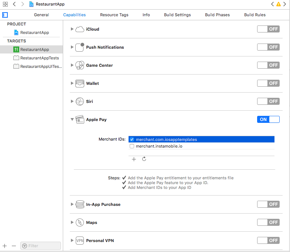
Task: Jump to previous issue arrow
Action: click(272, 4)
